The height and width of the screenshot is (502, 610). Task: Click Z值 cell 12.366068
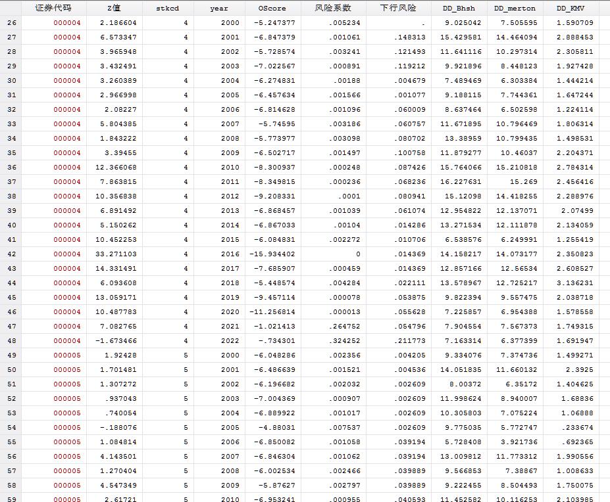point(116,168)
